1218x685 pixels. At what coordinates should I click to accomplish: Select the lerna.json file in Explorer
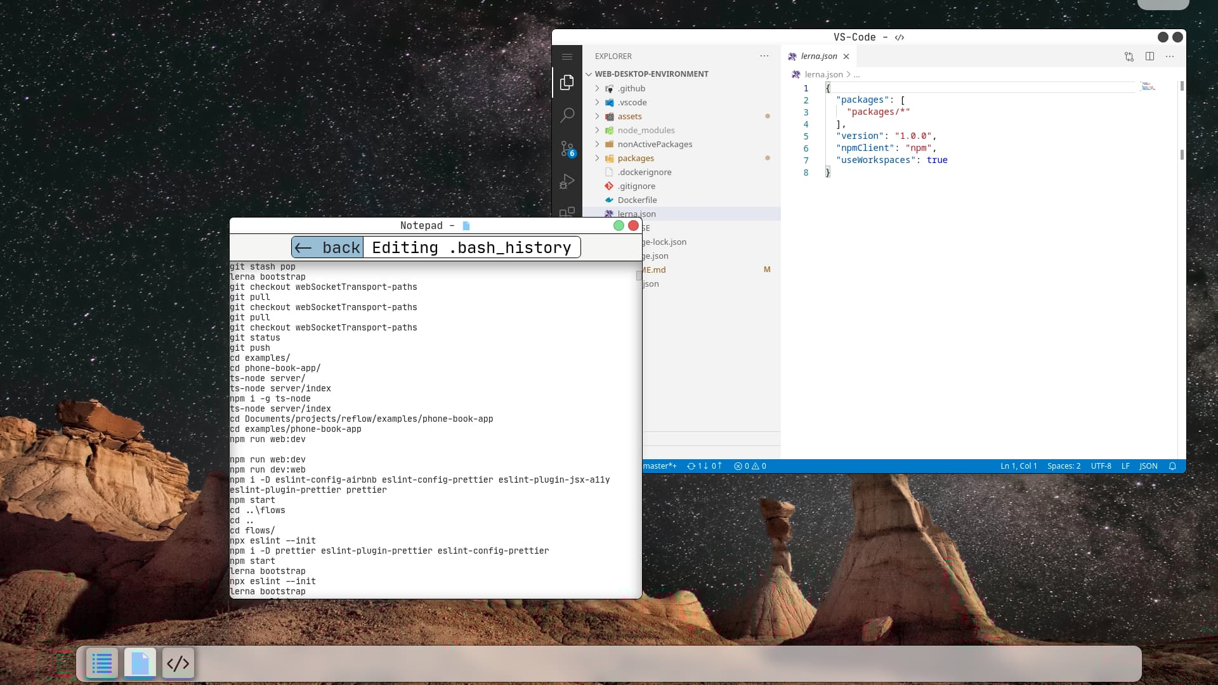point(637,213)
